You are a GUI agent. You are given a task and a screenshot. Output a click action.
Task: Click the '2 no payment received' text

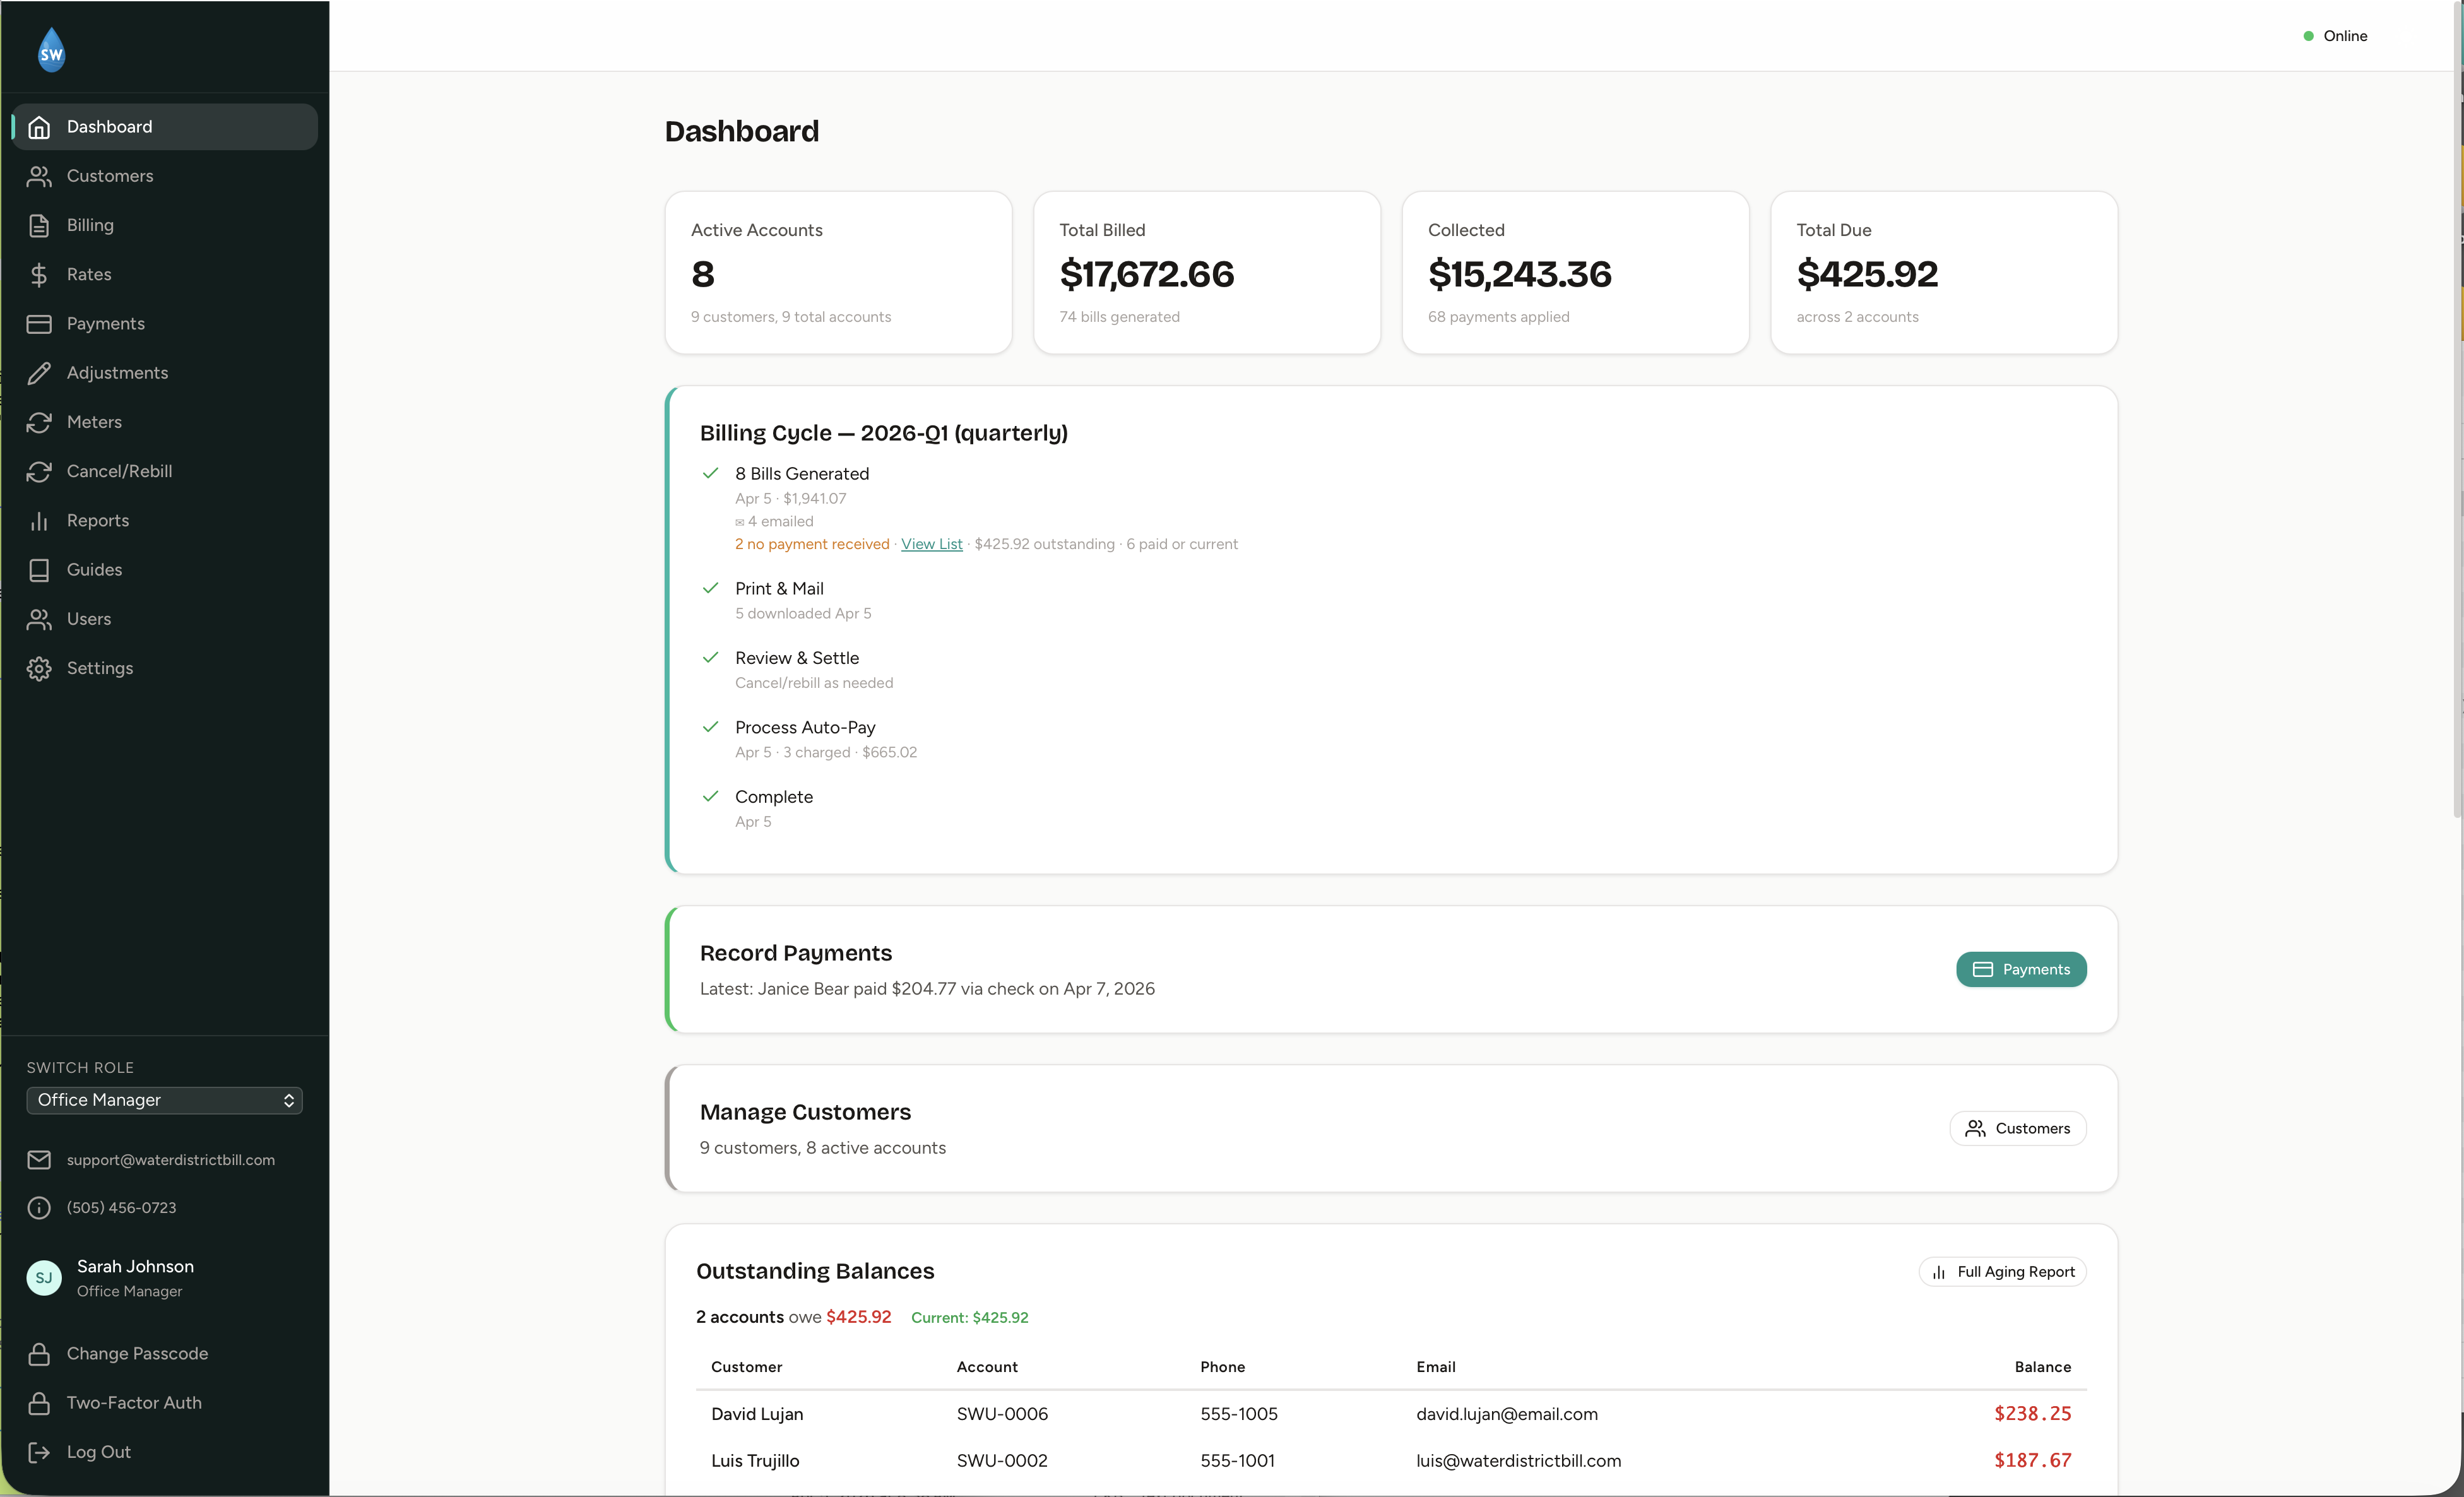pos(812,544)
